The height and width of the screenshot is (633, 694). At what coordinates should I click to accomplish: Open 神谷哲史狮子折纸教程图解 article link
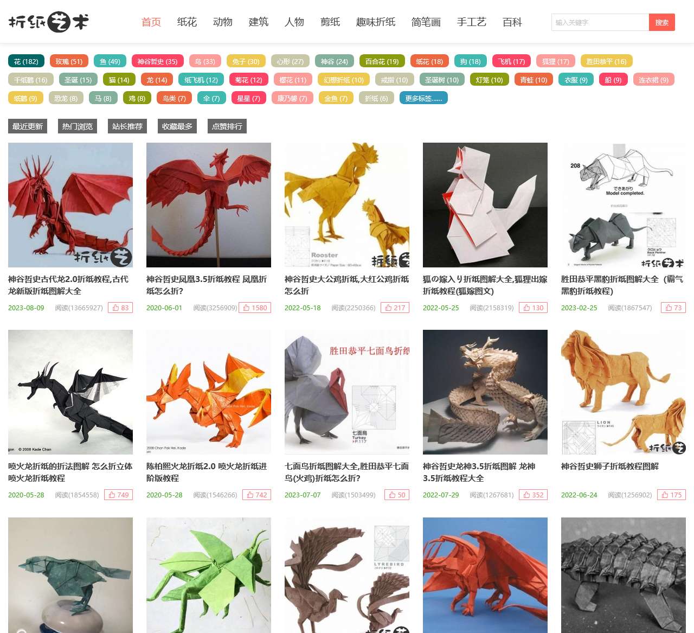tap(610, 466)
